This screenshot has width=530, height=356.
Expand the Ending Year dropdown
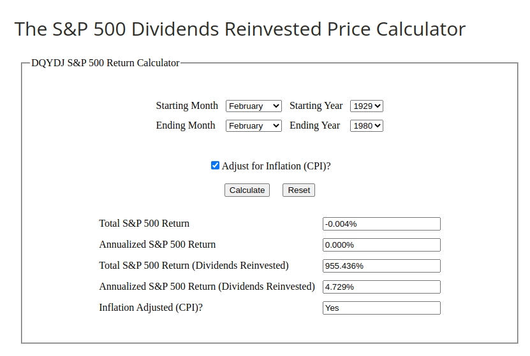(366, 126)
